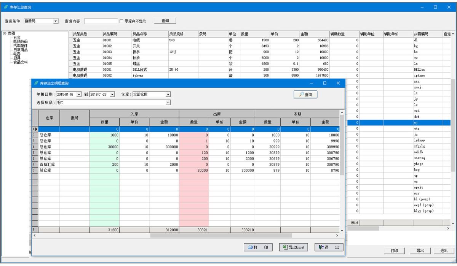Expand the 仓库 全部仓库 dropdown
The width and height of the screenshot is (457, 266).
168,94
